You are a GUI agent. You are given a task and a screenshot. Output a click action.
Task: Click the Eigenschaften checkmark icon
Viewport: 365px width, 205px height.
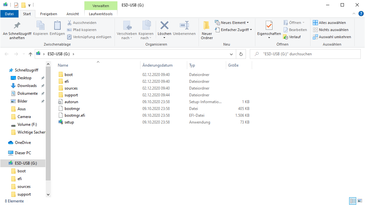point(269,25)
